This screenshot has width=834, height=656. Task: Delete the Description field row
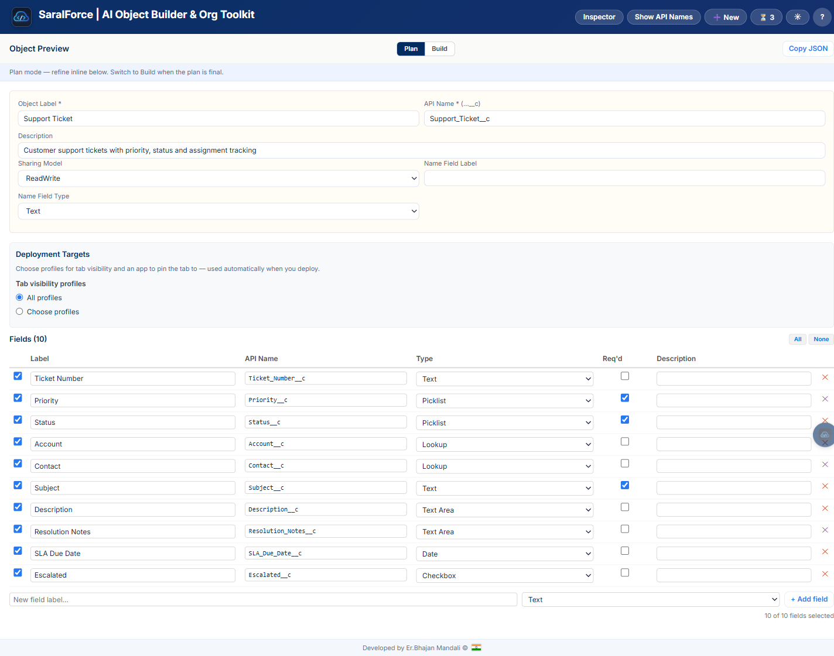pos(825,509)
